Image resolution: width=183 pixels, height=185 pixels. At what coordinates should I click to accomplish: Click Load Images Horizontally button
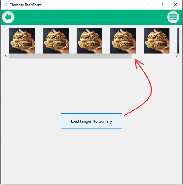[x=91, y=121]
